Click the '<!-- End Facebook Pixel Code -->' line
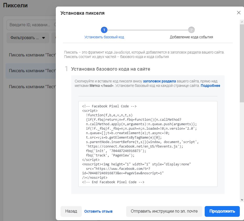The image size is (244, 221). pyautogui.click(x=113, y=182)
